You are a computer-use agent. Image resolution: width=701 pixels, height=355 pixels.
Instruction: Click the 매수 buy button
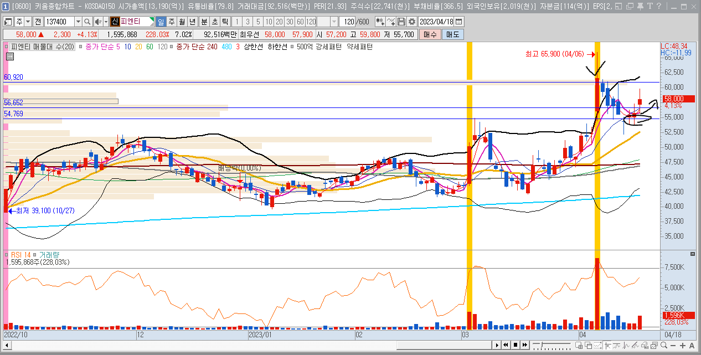coord(430,34)
